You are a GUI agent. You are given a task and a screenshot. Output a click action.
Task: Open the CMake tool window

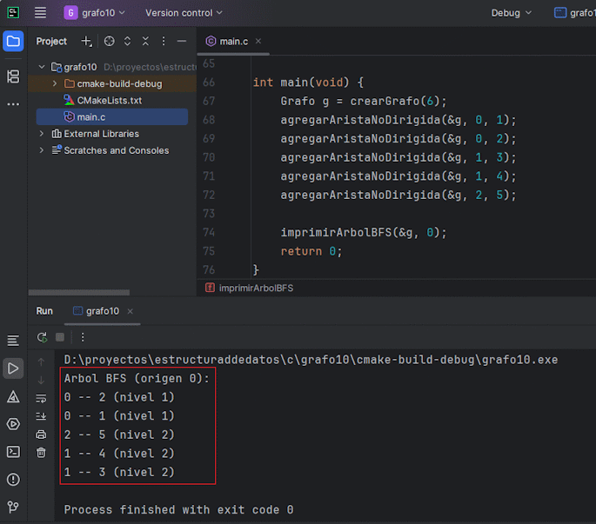coord(13,396)
